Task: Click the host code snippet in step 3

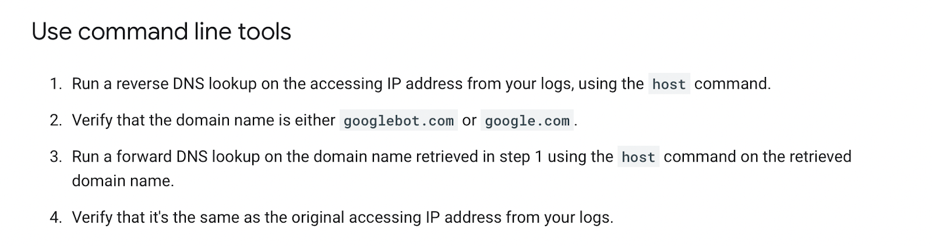Action: click(x=638, y=157)
